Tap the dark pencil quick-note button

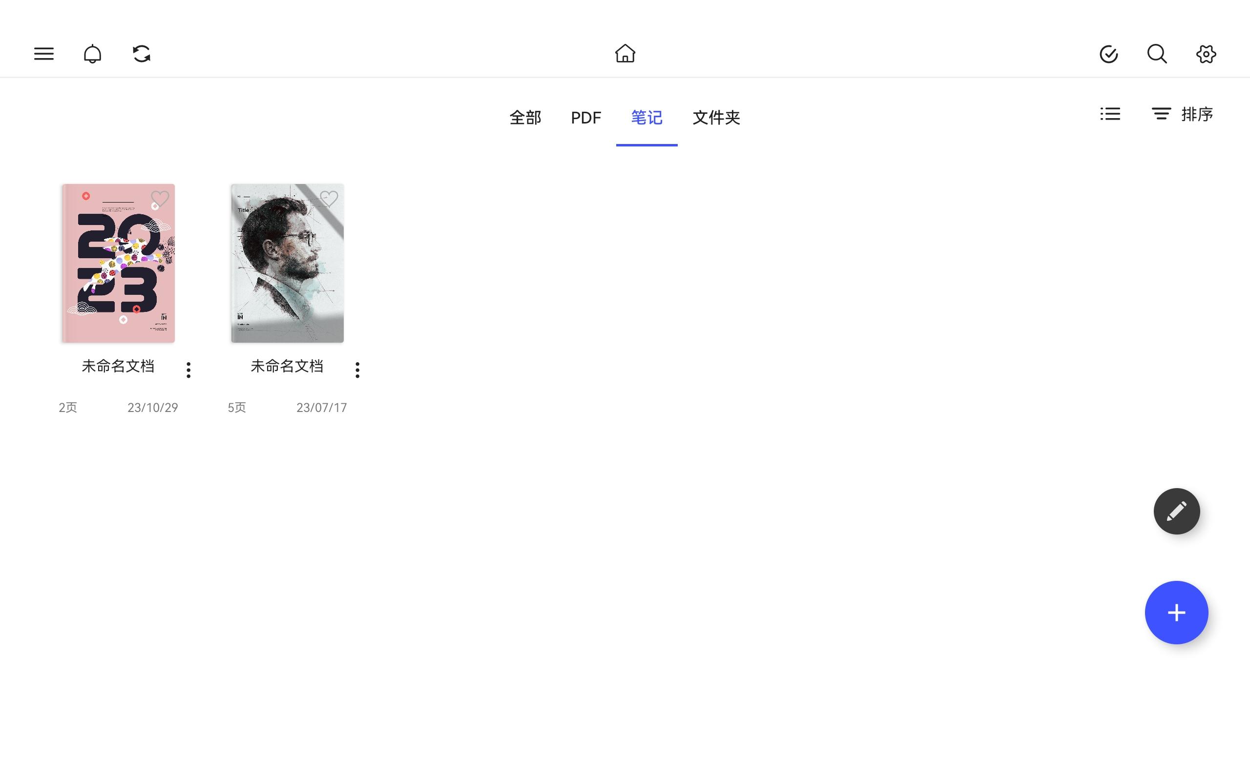click(x=1177, y=512)
